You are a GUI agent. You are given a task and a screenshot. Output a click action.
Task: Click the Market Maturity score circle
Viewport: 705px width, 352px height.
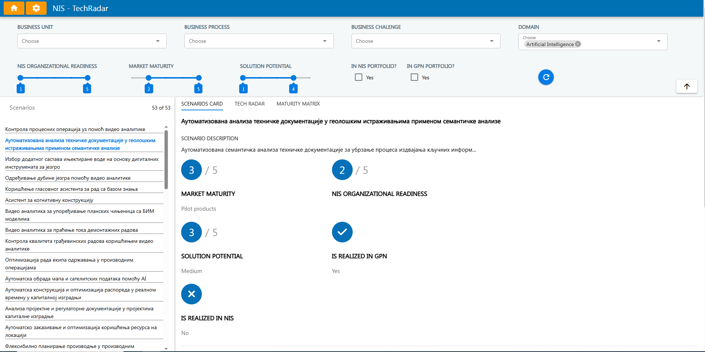click(x=191, y=170)
